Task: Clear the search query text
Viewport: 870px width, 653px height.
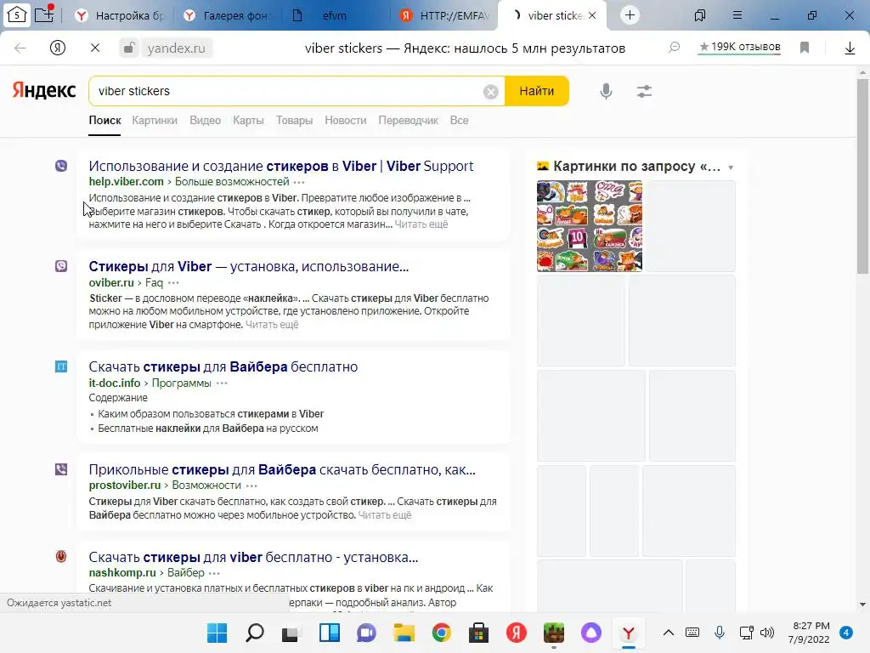Action: 490,92
